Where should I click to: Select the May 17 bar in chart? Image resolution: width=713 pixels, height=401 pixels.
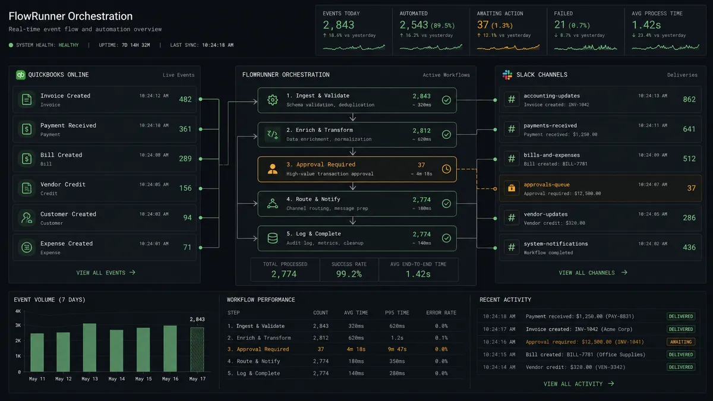click(197, 350)
